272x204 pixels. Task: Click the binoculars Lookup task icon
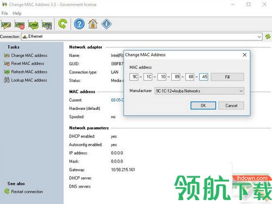point(7,80)
